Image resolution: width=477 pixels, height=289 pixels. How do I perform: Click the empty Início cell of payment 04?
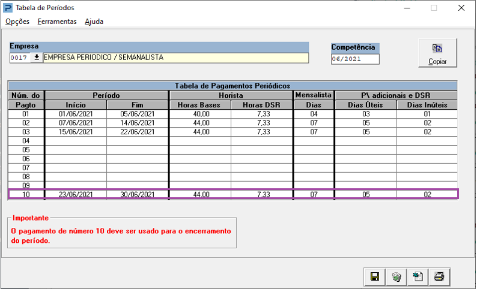[x=76, y=141]
